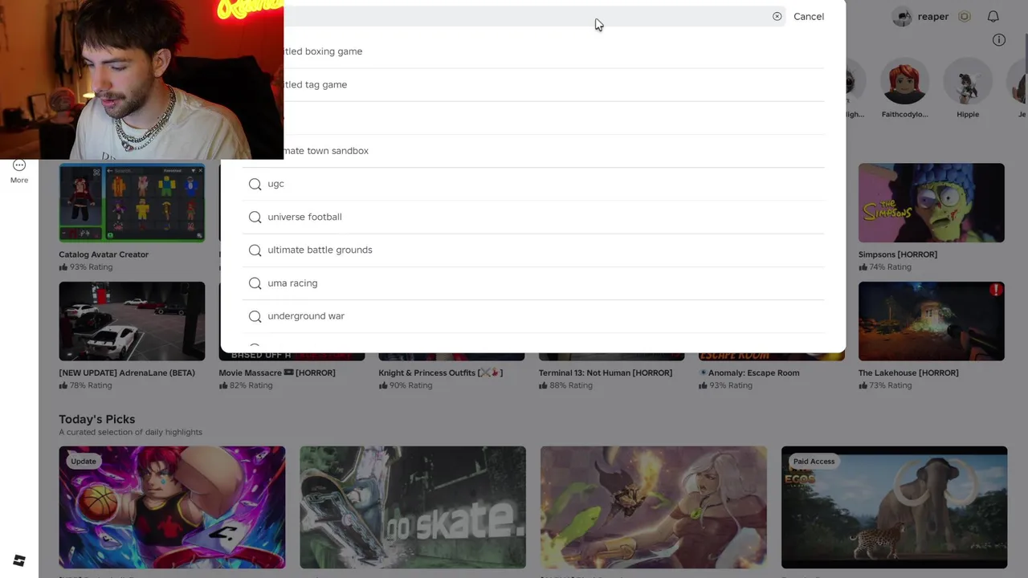The height and width of the screenshot is (578, 1028).
Task: Open the white-haired fighter game card
Action: coord(654,507)
